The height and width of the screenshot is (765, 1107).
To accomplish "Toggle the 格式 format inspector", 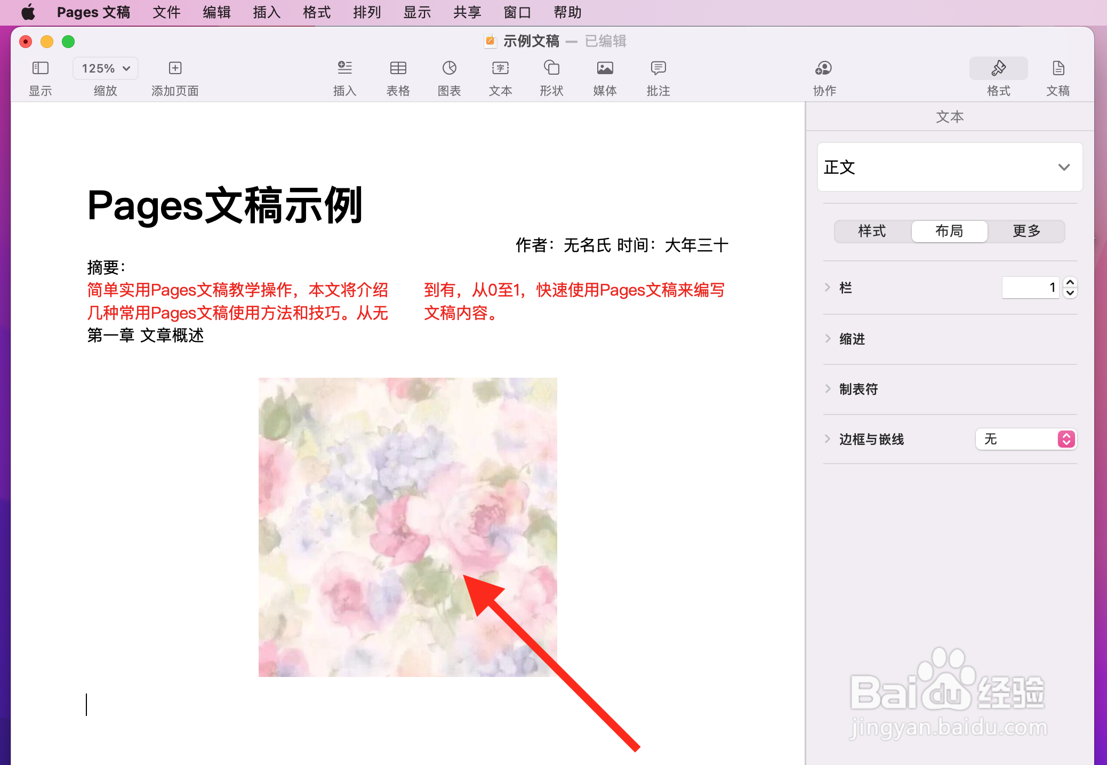I will [x=998, y=68].
